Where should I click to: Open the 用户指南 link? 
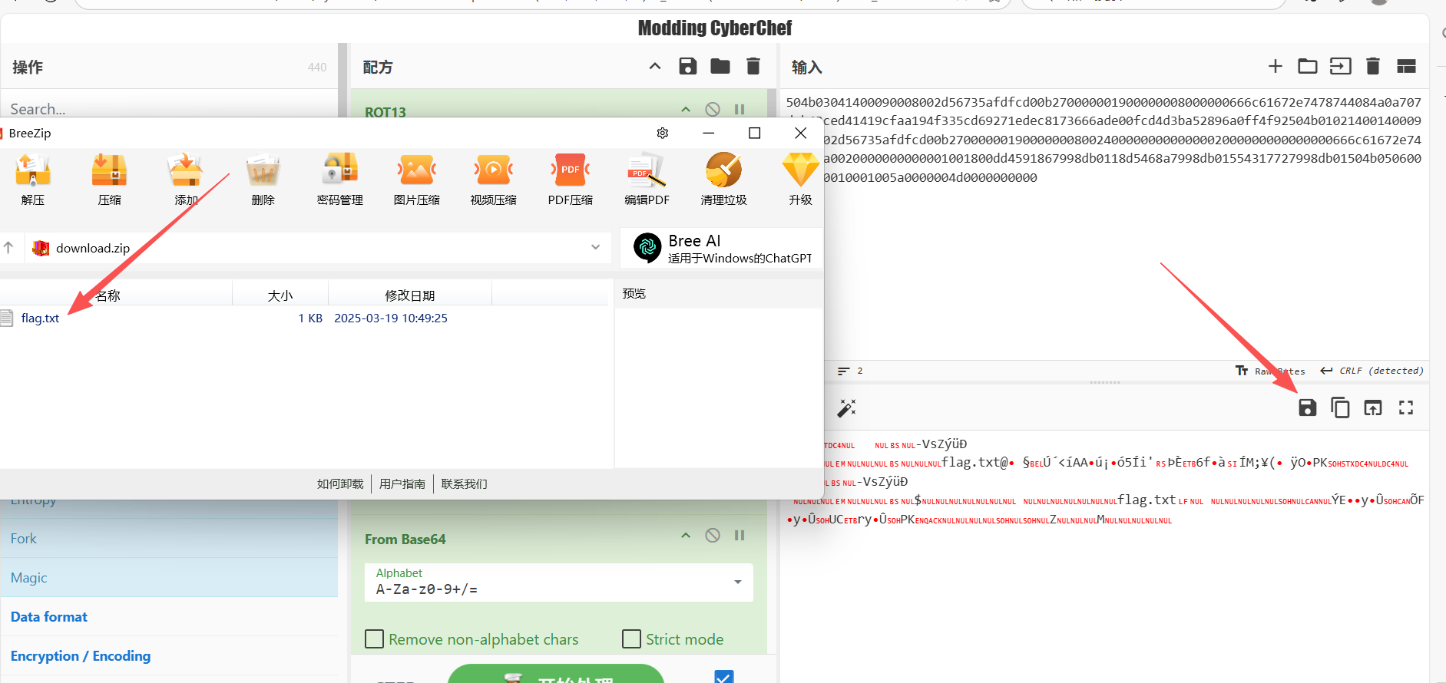tap(402, 483)
